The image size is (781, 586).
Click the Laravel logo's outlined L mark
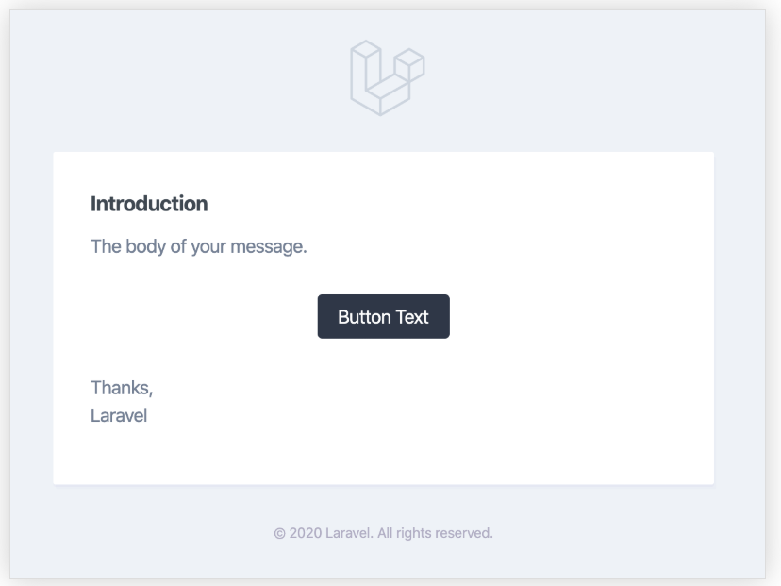373,80
